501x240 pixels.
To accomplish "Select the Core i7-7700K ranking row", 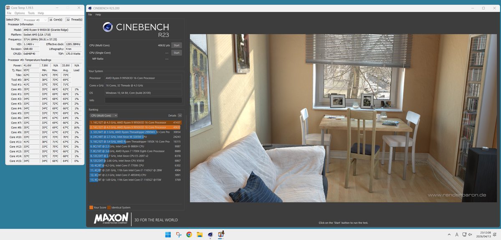I will 136,165.
